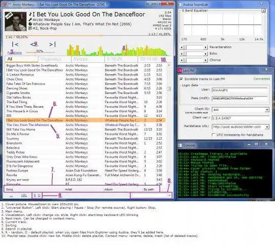Select 'Brianstorm' track
The height and width of the screenshot is (245, 275).
pos(86,143)
